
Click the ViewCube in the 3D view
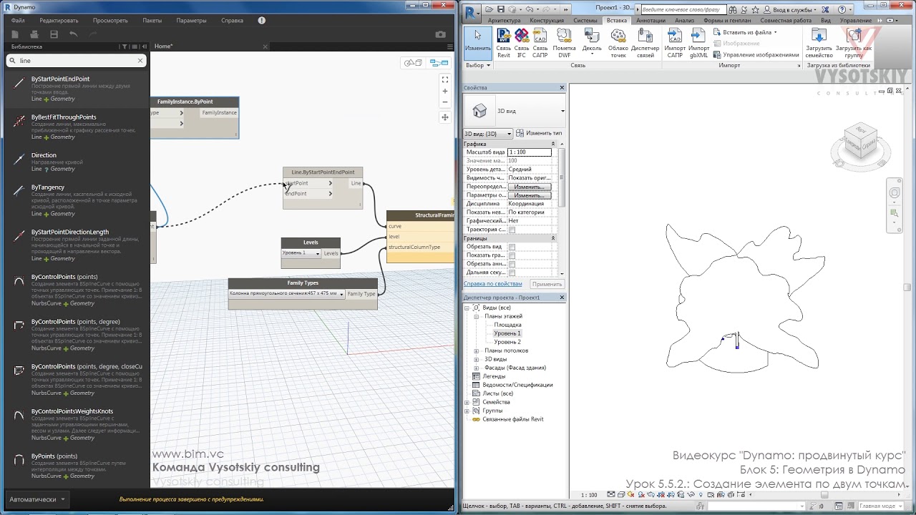tap(861, 141)
